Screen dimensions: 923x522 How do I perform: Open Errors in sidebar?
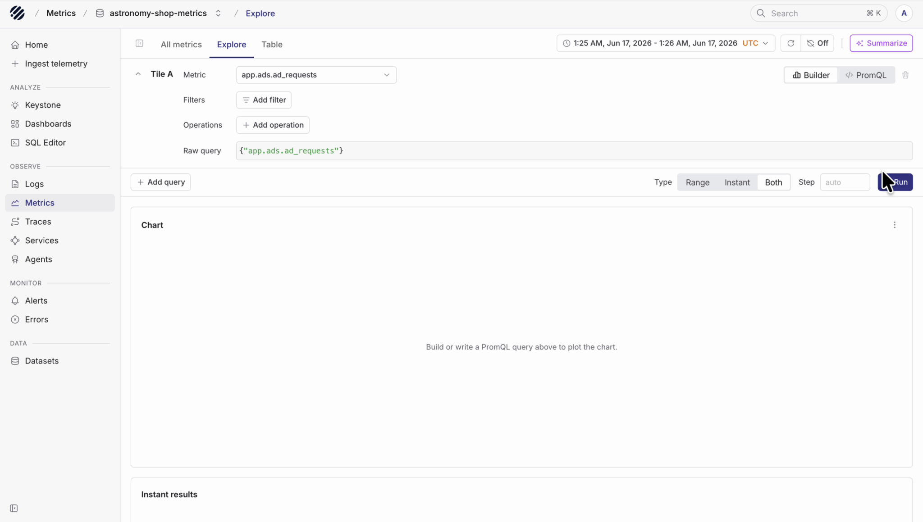[x=37, y=320]
